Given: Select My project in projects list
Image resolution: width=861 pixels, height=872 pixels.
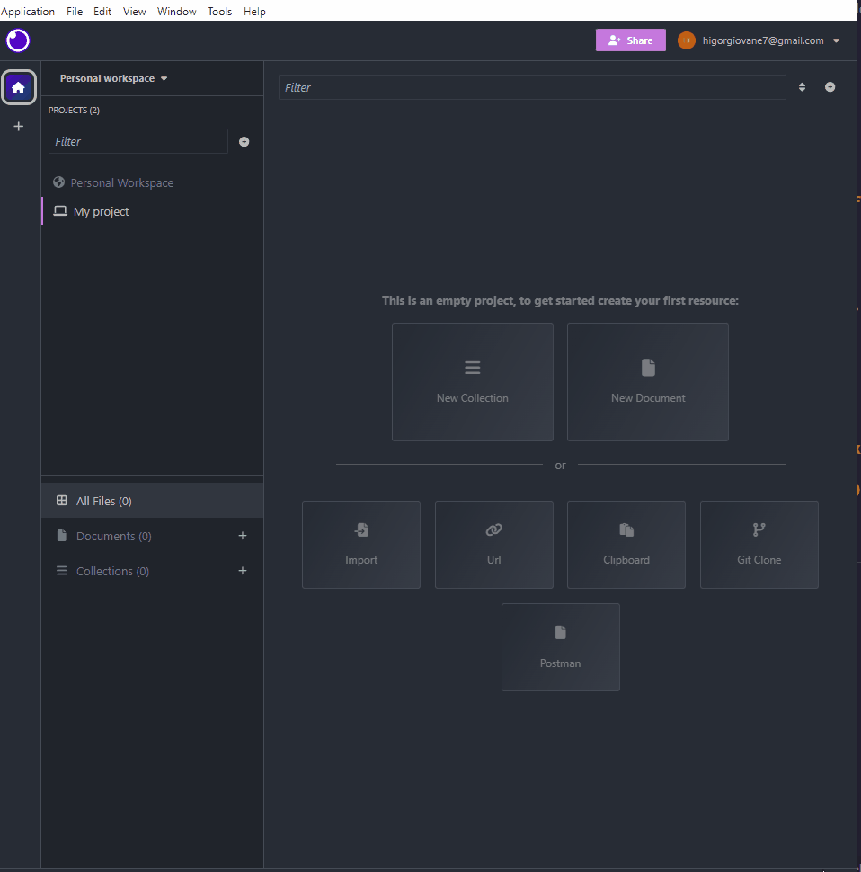Looking at the screenshot, I should (x=101, y=212).
